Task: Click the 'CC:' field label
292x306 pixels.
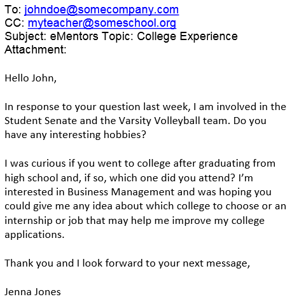Action: coord(15,23)
